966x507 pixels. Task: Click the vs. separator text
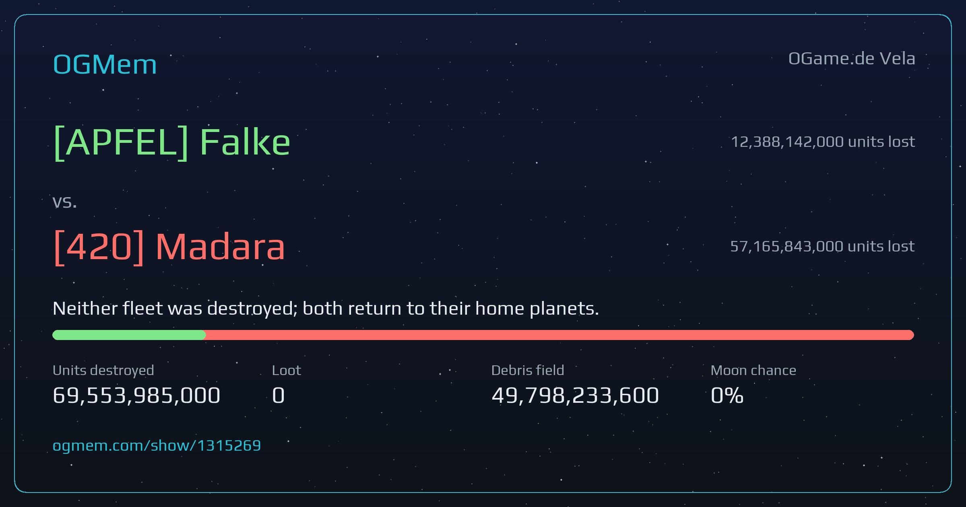coord(64,202)
